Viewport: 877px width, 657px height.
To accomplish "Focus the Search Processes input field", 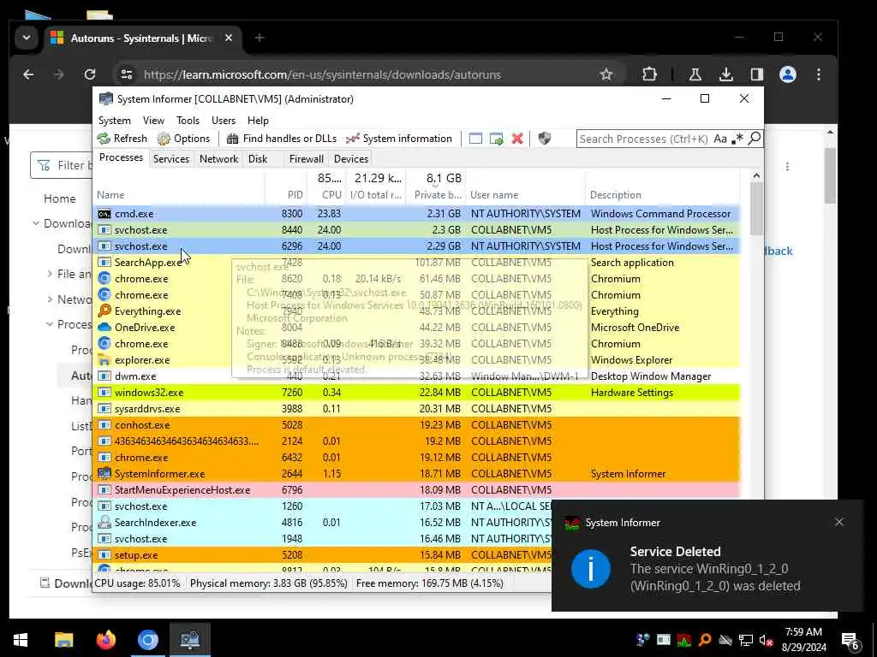I will coord(644,139).
